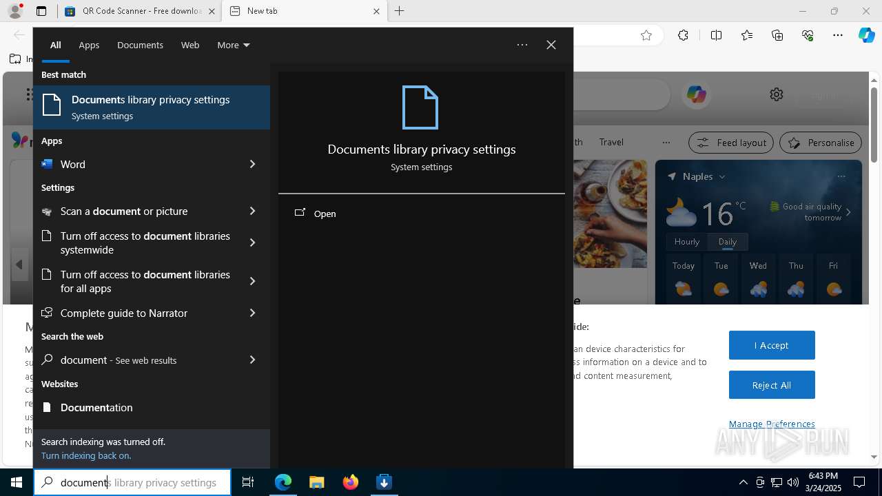Viewport: 882px width, 496px height.
Task: Open new tab page settings gear
Action: [x=777, y=94]
